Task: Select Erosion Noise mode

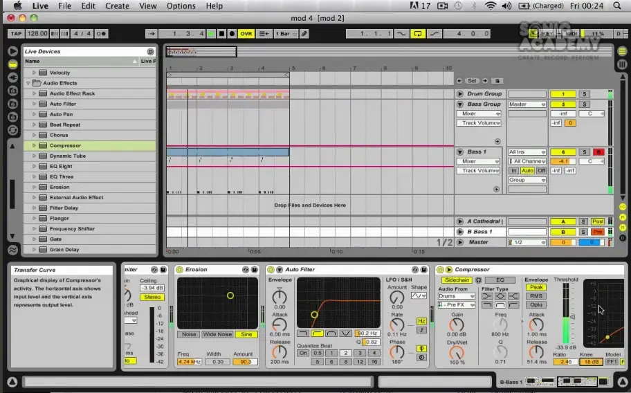Action: (189, 334)
